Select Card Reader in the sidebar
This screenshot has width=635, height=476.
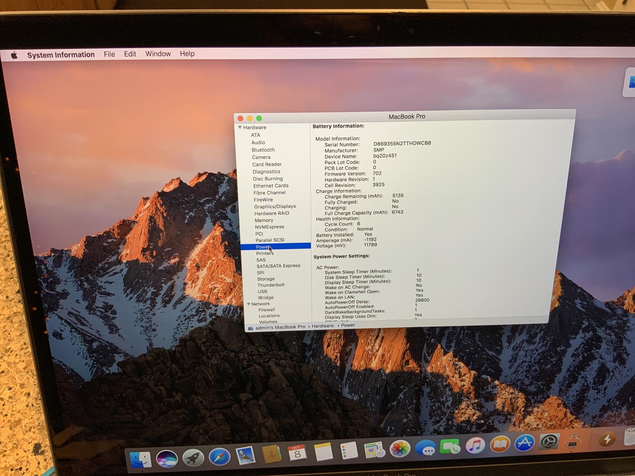tap(267, 164)
